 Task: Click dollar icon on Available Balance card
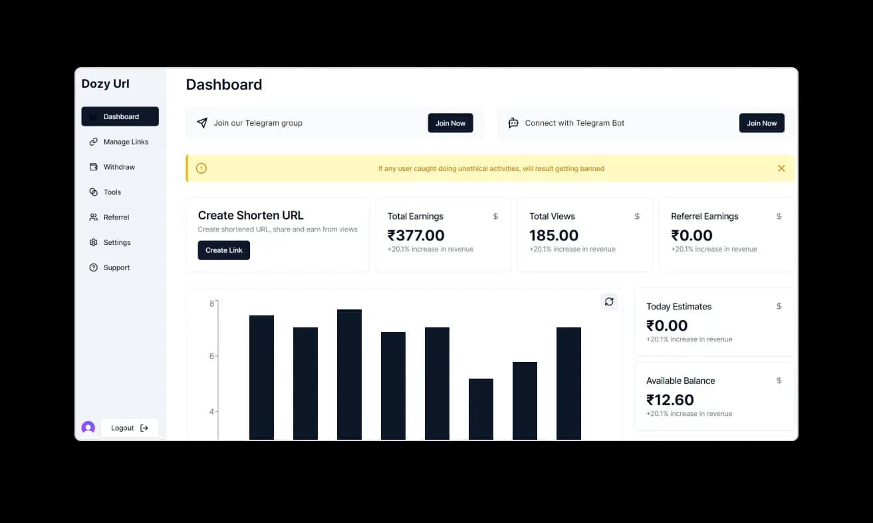[x=779, y=381]
